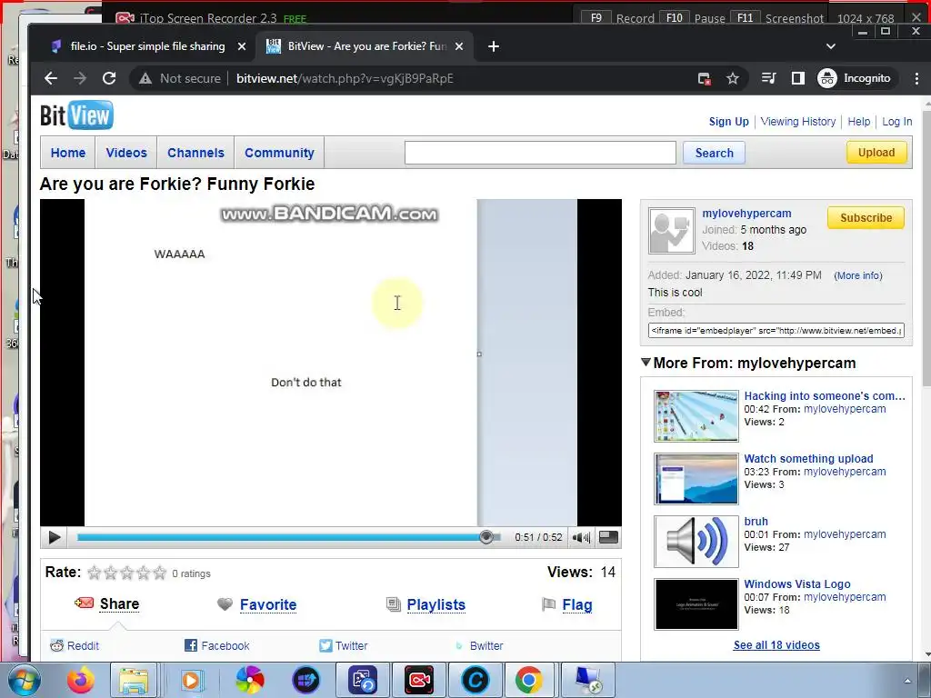Image resolution: width=931 pixels, height=698 pixels.
Task: Open Hacking into someone's com... video thumbnail
Action: (x=696, y=415)
